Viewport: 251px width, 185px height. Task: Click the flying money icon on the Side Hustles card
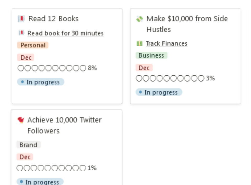139,19
